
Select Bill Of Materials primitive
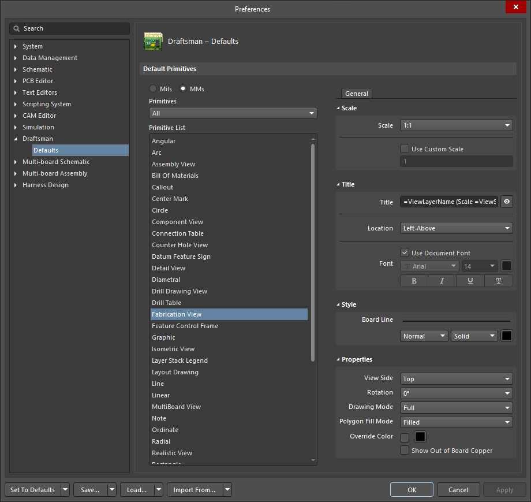click(229, 176)
